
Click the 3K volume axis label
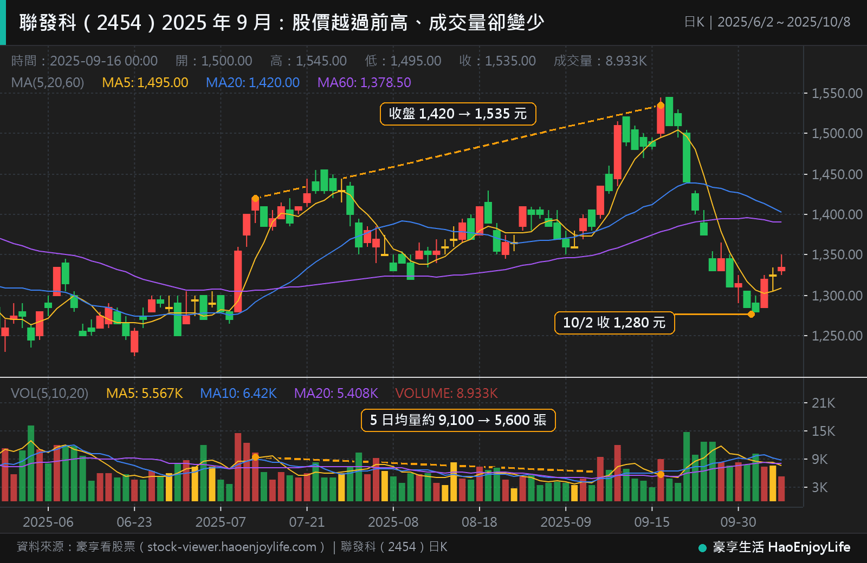point(819,487)
